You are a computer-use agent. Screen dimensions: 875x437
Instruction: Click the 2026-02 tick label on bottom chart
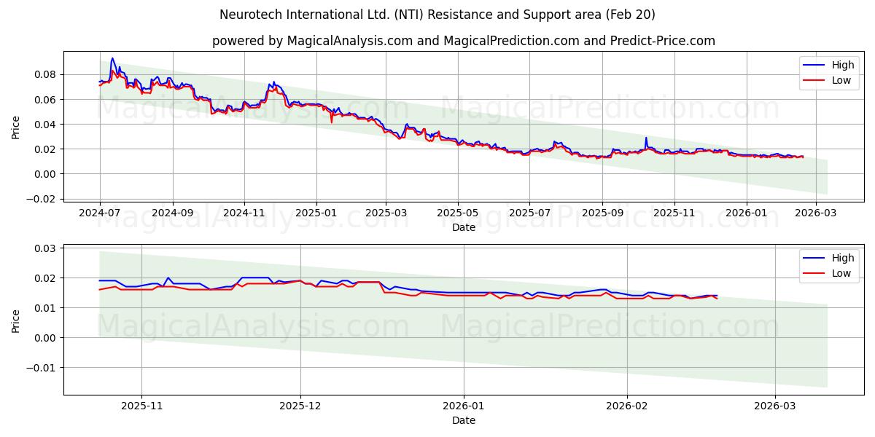point(627,406)
